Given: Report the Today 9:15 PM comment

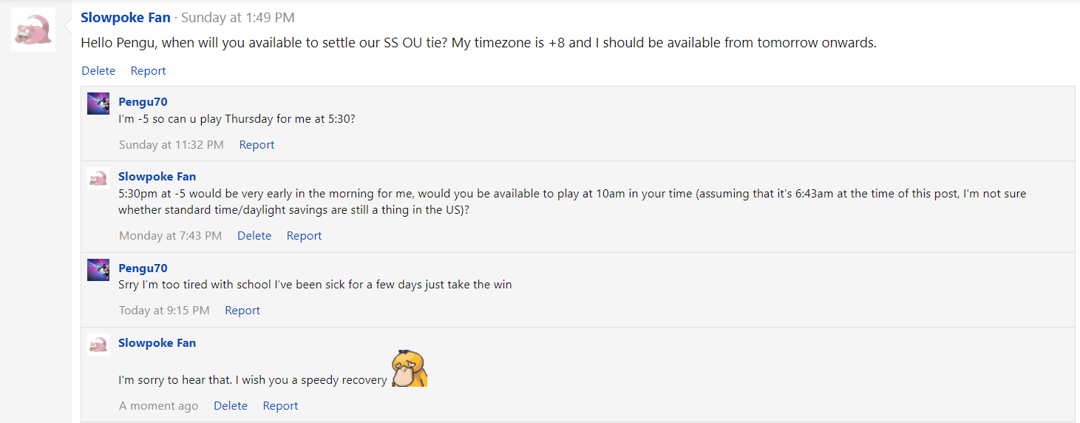Looking at the screenshot, I should (242, 311).
